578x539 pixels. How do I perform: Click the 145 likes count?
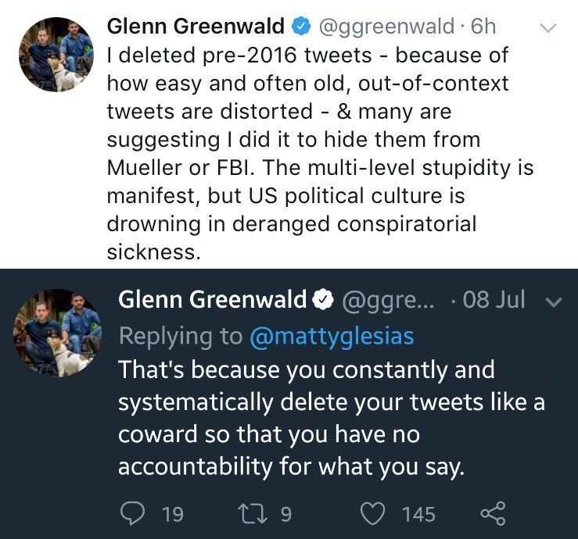418,514
